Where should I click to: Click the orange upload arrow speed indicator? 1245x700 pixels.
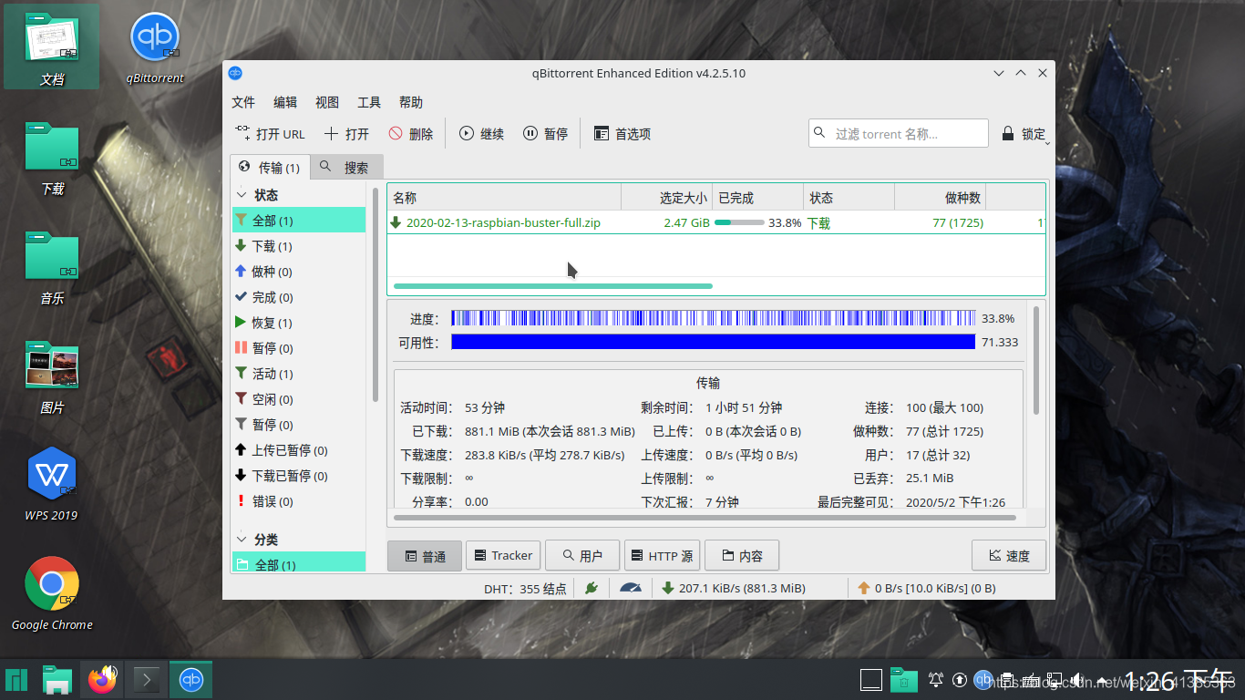click(864, 588)
